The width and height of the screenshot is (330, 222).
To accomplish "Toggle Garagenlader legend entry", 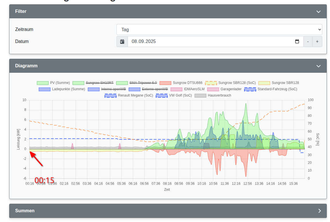I will pos(225,89).
